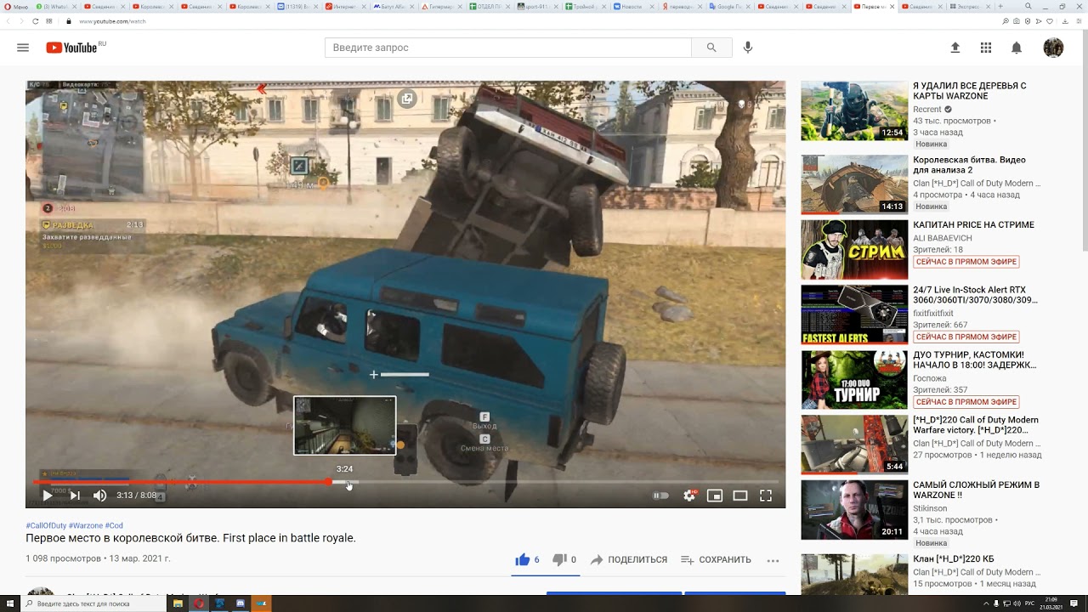
Task: Open the account avatar menu
Action: click(1053, 48)
